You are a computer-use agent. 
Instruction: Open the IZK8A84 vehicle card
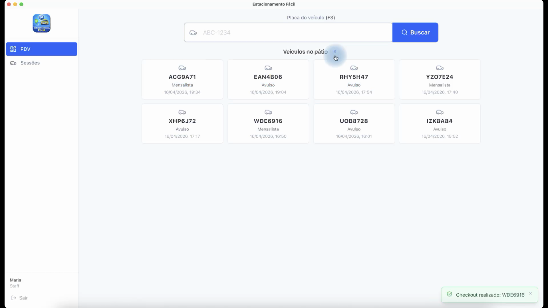click(x=440, y=123)
